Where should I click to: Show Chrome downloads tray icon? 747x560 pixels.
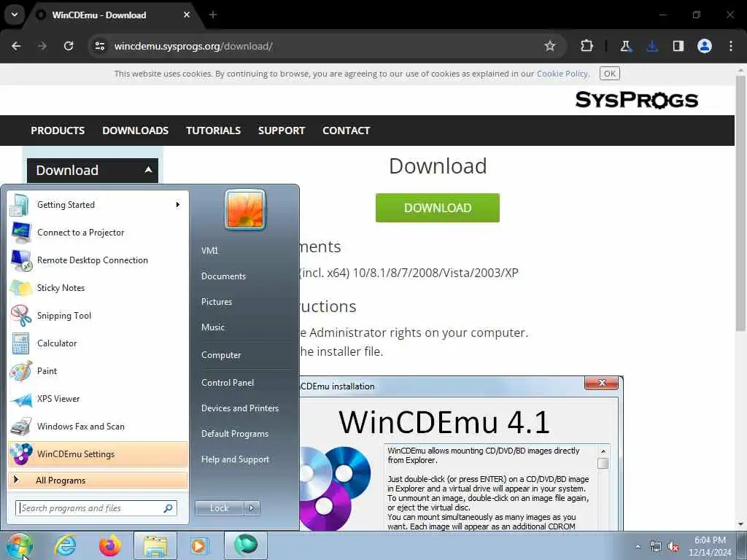[651, 46]
